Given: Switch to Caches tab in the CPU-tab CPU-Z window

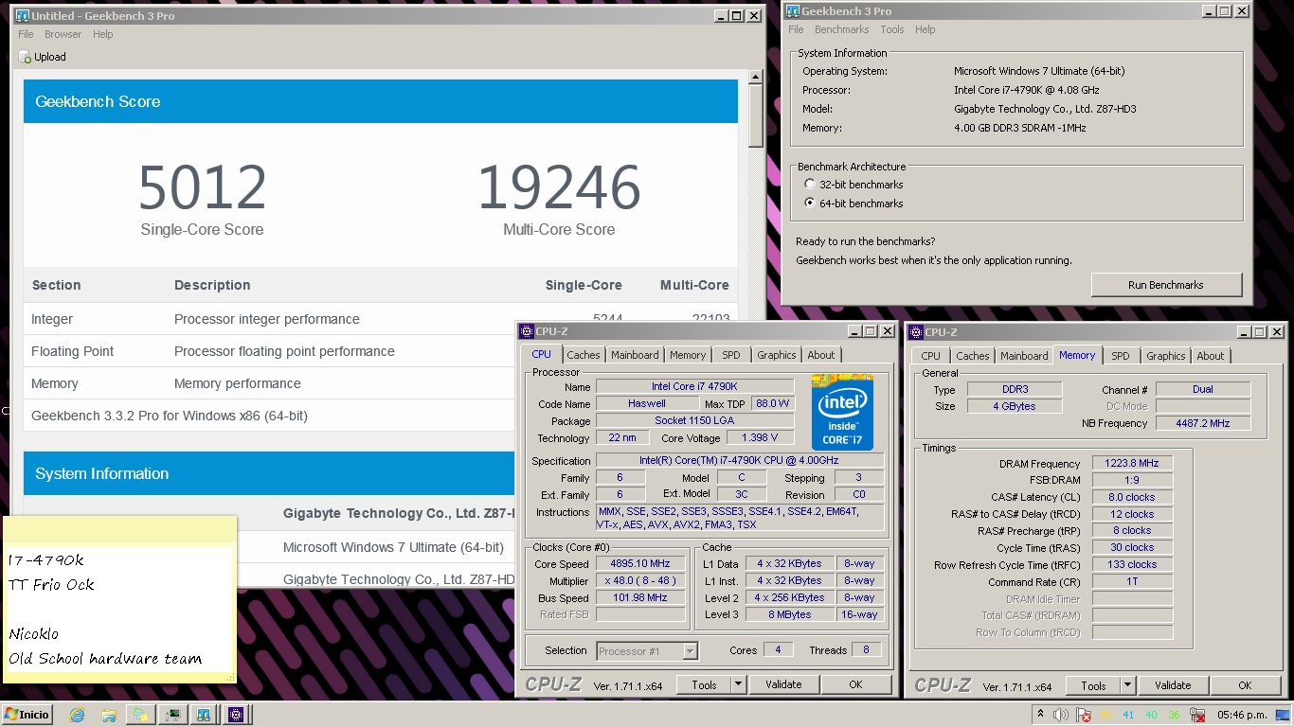Looking at the screenshot, I should (584, 355).
